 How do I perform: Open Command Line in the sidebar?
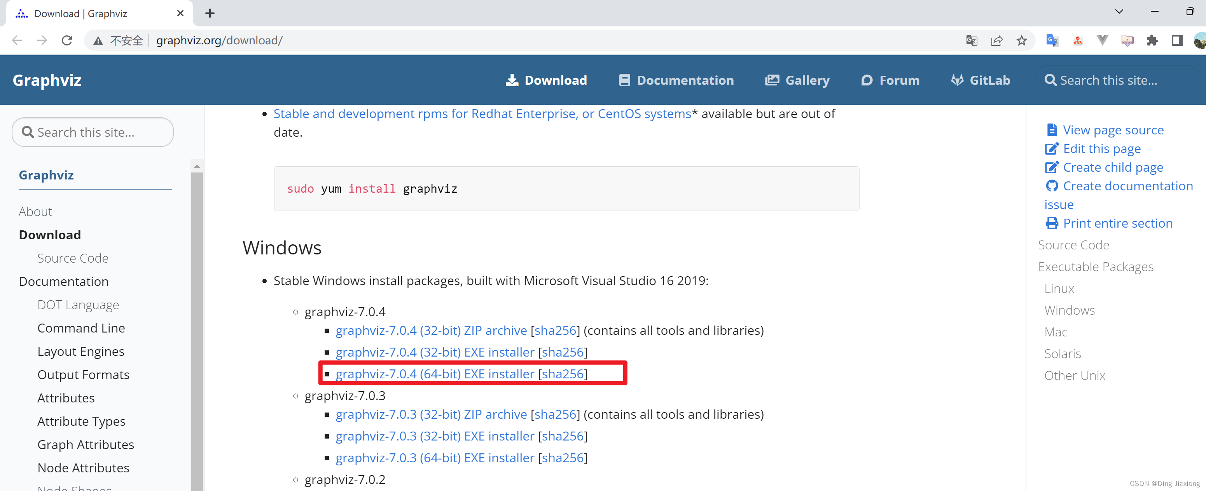click(x=81, y=328)
